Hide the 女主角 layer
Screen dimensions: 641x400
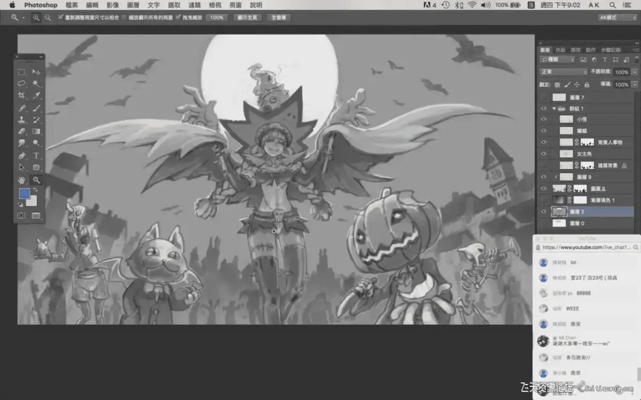544,154
